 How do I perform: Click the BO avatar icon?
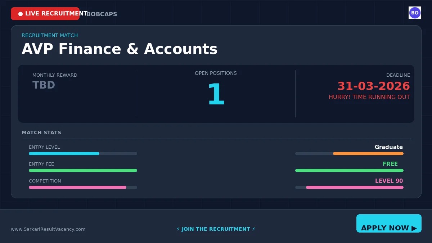coord(415,13)
